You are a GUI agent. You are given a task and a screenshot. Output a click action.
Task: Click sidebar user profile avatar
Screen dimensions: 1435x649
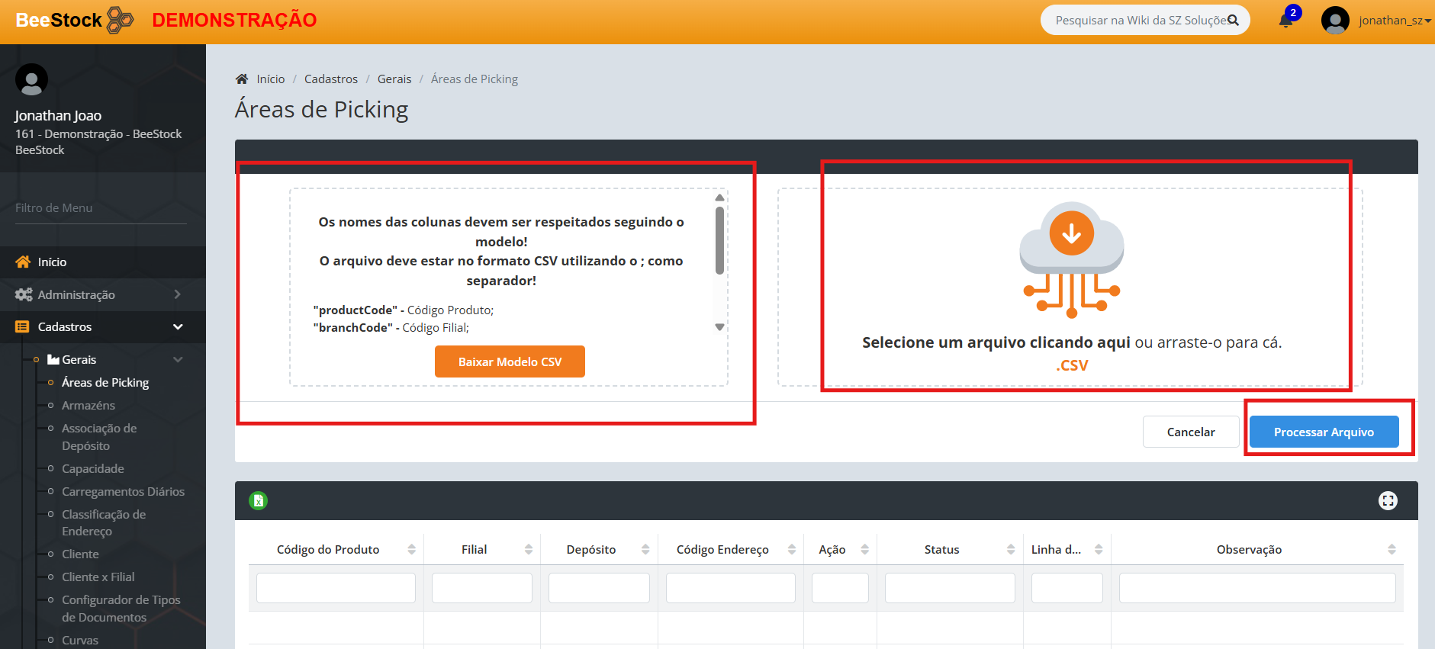pos(31,79)
